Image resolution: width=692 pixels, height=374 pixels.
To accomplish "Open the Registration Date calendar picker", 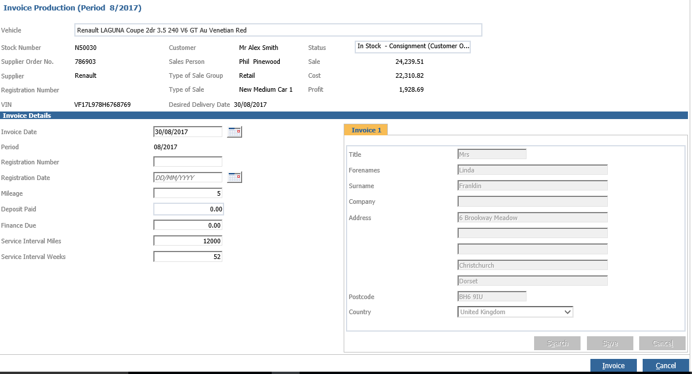I will click(235, 177).
